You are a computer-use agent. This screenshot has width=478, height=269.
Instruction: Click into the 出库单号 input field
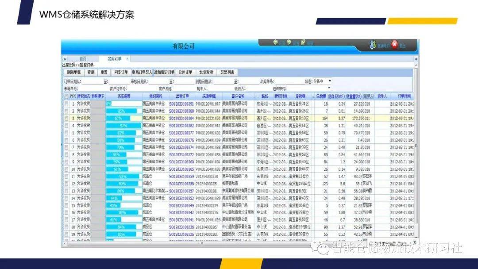[288, 81]
